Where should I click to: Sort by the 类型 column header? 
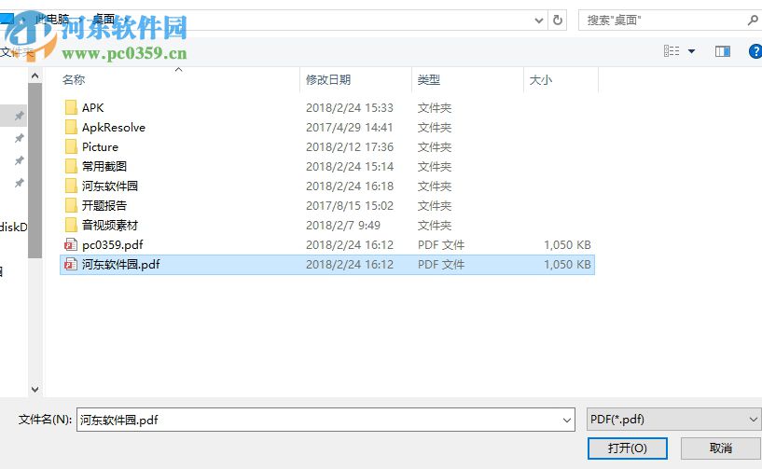pos(429,79)
